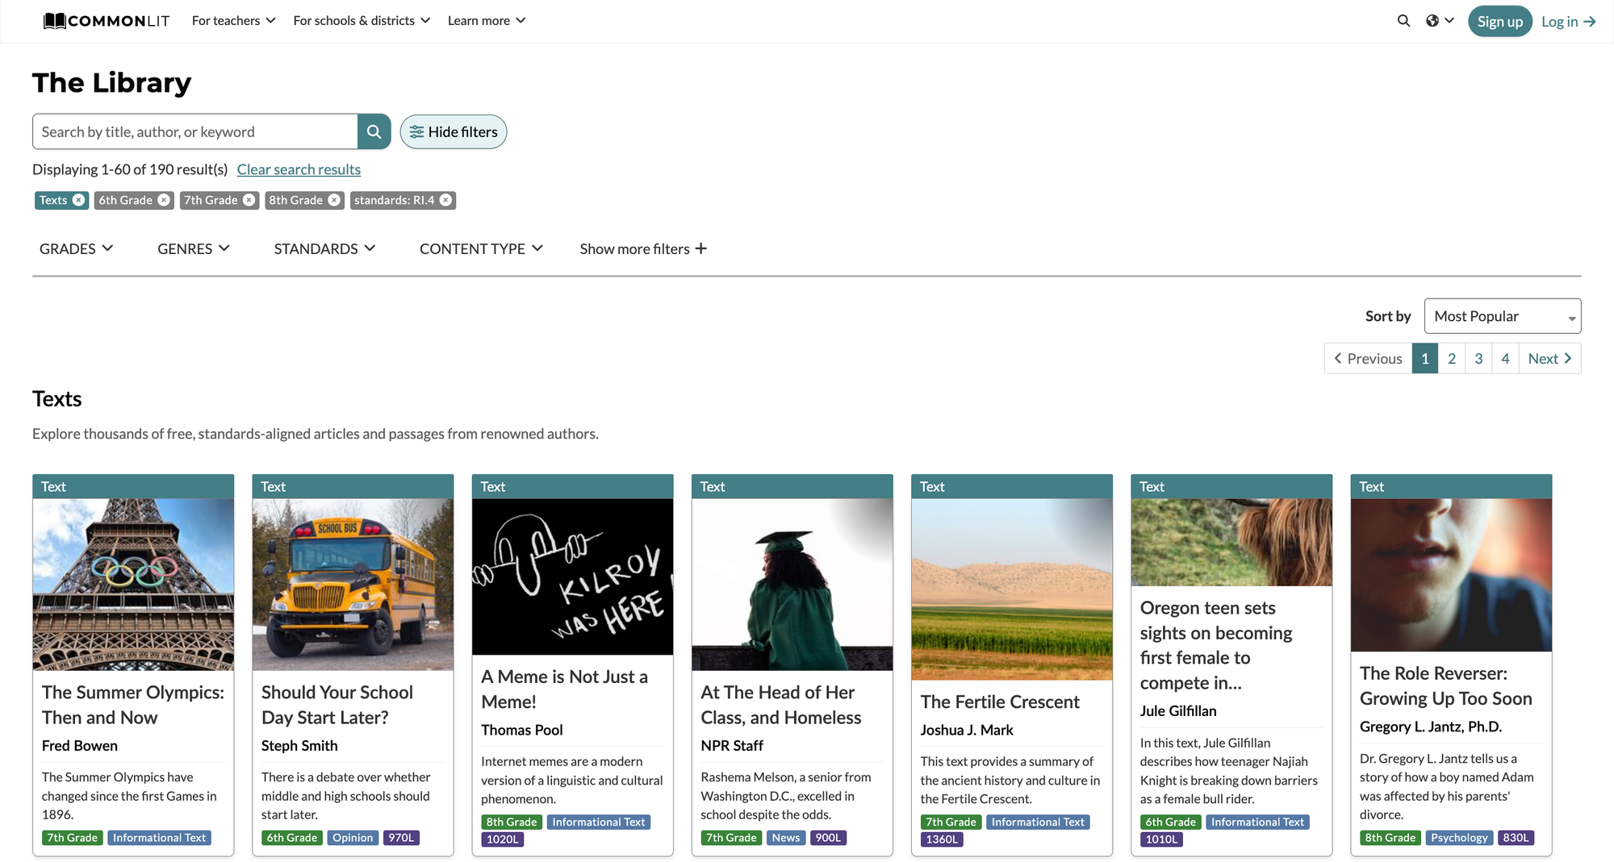This screenshot has height=862, width=1614.
Task: Click the Hide filters button
Action: 454,131
